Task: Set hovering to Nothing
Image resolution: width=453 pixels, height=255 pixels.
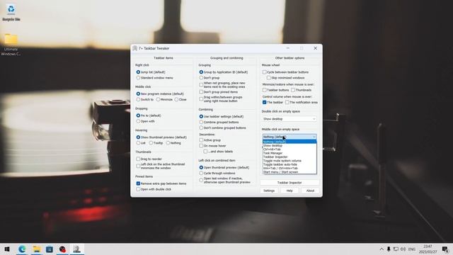Action: point(173,143)
